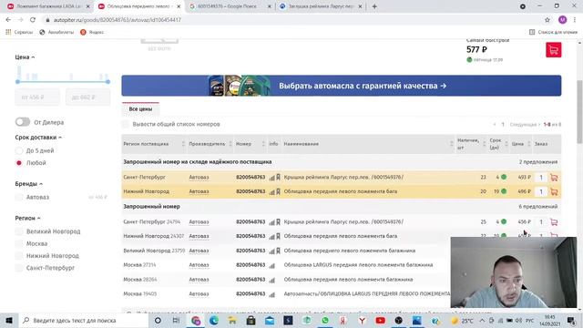The width and height of the screenshot is (583, 328).
Task: Open the reading list button
Action: [x=553, y=33]
